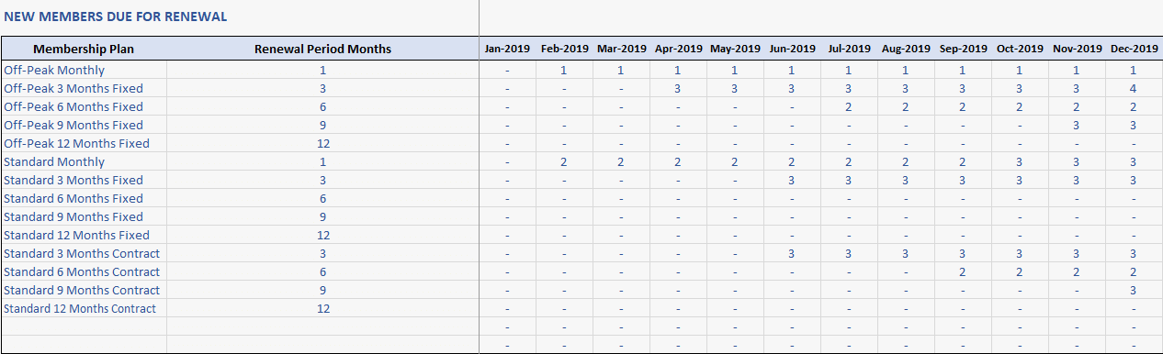Select the Standard 3 Months Fixed cell
Screen dimensions: 1163x354
coord(84,180)
